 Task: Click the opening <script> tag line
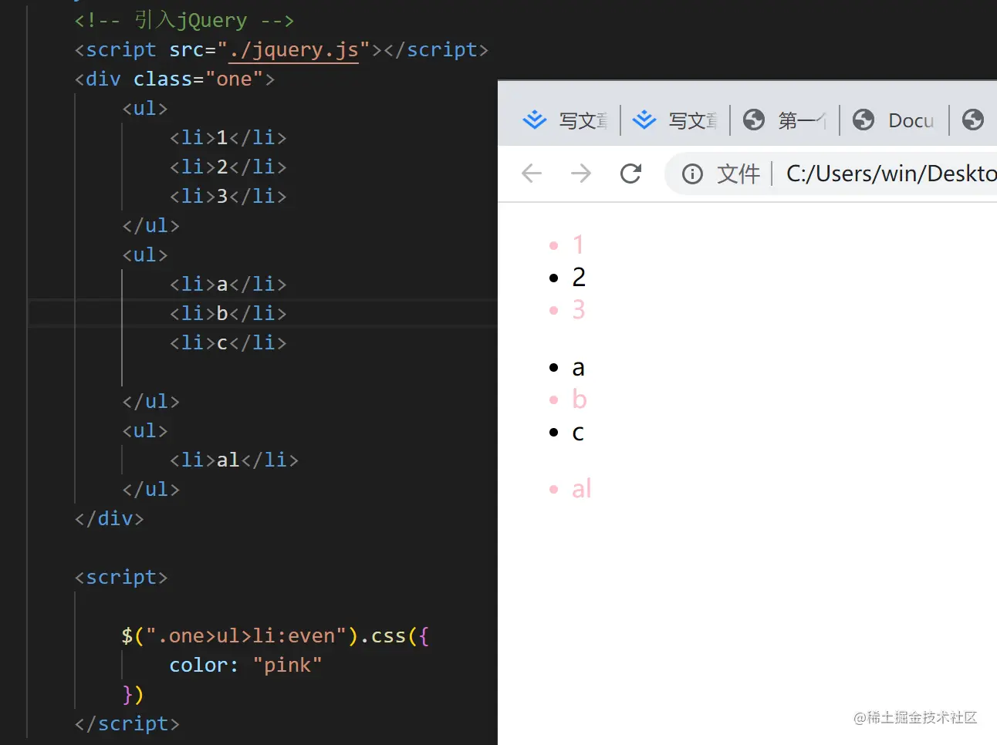coord(121,578)
